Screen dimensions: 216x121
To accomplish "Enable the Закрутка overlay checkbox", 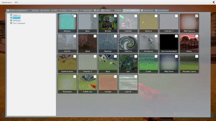I will 136,36.
